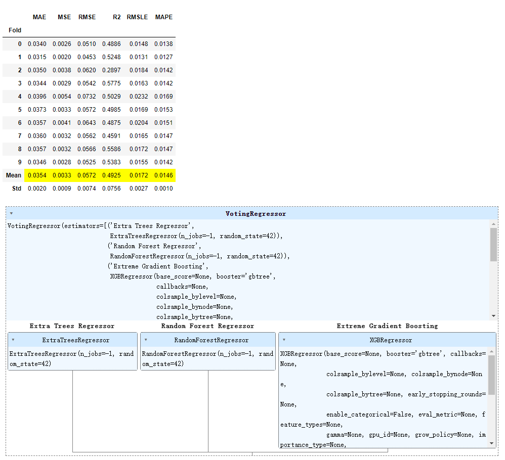The width and height of the screenshot is (505, 460).
Task: Click fold 3 row index label
Action: [20, 83]
